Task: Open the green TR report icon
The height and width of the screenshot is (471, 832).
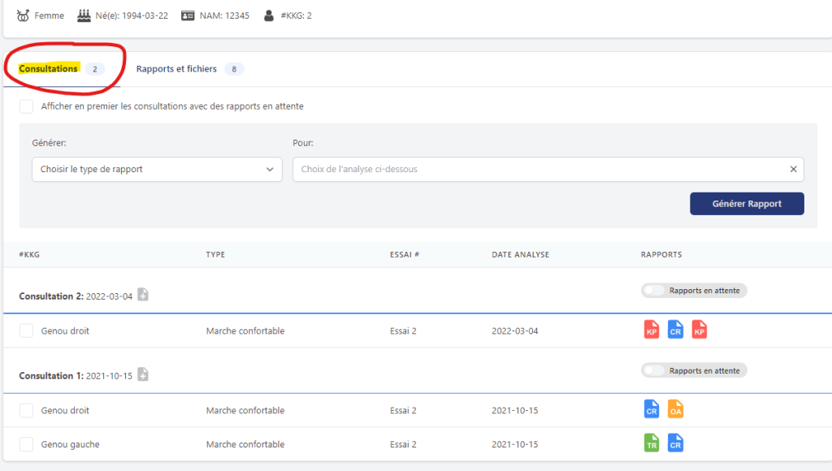Action: (652, 443)
